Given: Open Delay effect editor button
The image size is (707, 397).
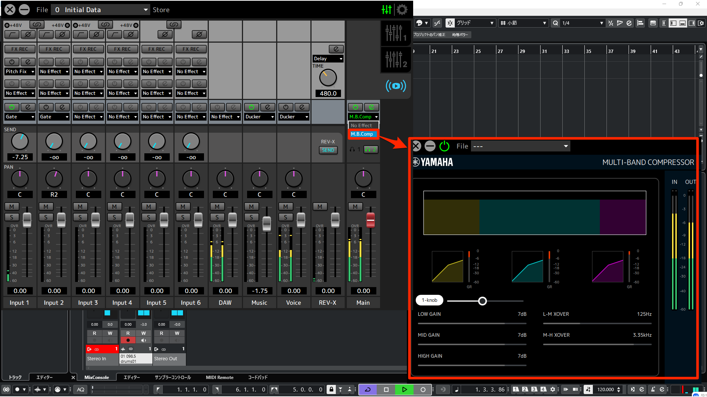Looking at the screenshot, I should [x=336, y=49].
